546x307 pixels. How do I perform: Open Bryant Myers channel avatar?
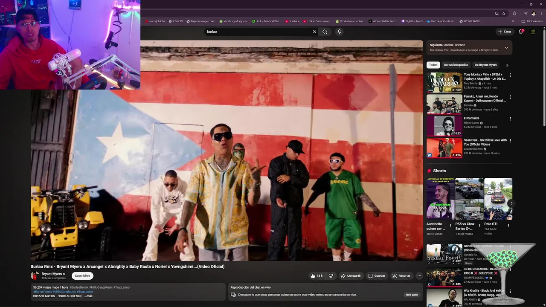(35, 276)
